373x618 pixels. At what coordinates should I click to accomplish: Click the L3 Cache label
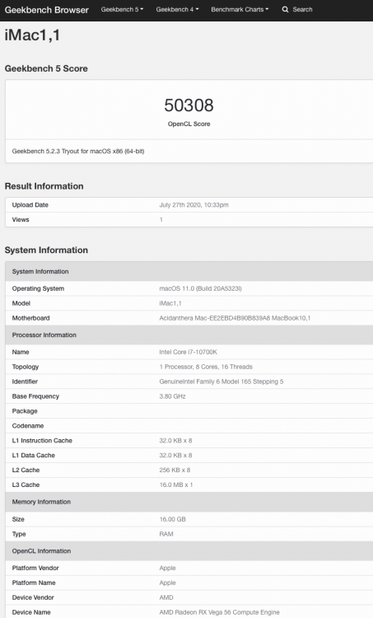(26, 485)
